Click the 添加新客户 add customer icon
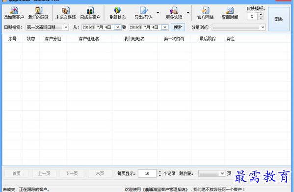 14,13
